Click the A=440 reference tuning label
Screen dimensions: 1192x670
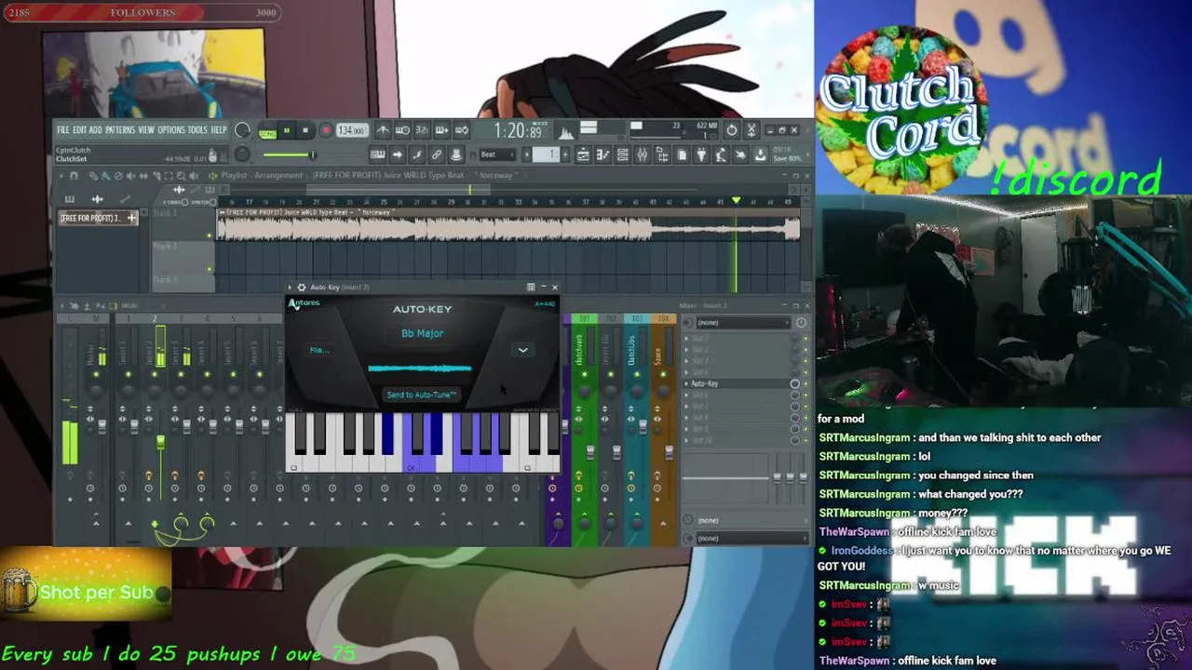click(545, 304)
